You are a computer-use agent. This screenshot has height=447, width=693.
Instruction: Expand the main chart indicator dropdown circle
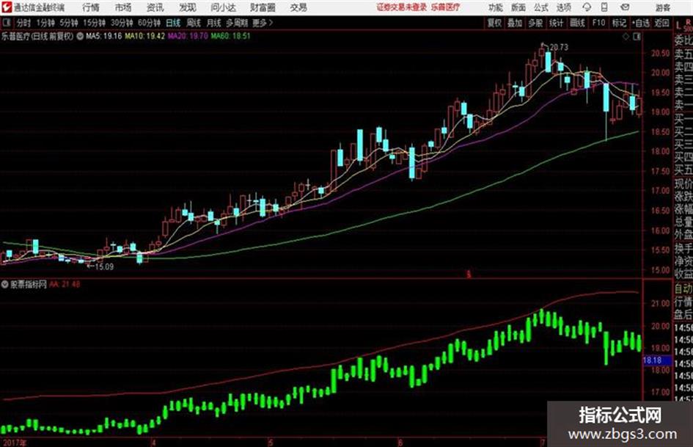tap(80, 36)
